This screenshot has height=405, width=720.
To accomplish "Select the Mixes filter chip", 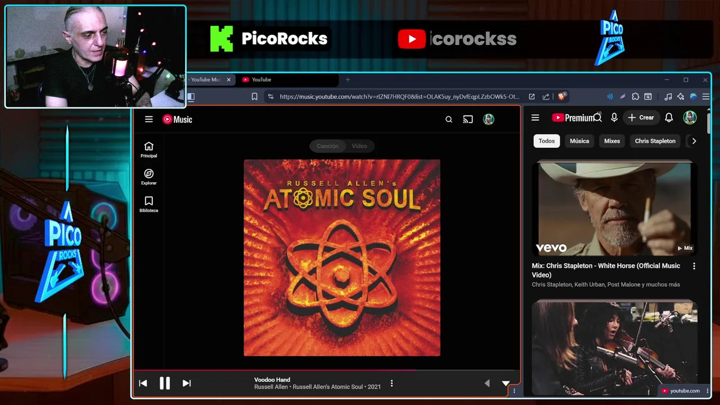I will pos(612,141).
